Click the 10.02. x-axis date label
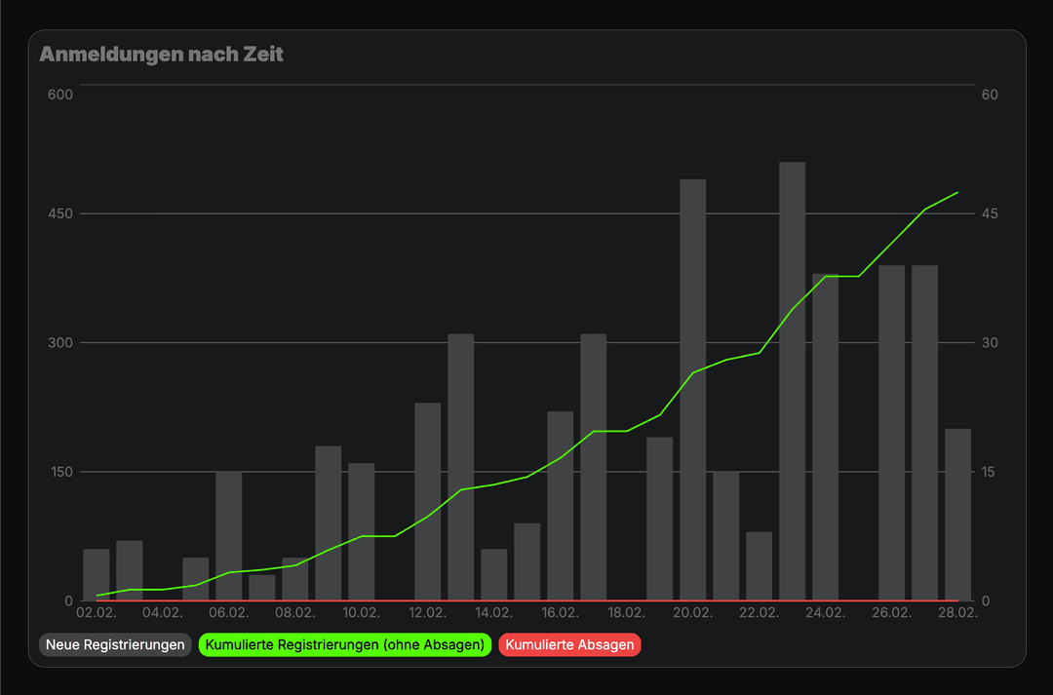The width and height of the screenshot is (1053, 695). 361,613
